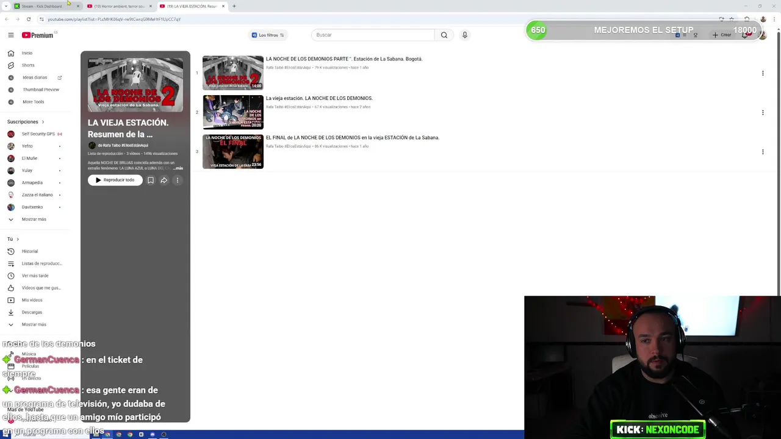
Task: Expand Tú section with Mostrar más
Action: point(34,324)
